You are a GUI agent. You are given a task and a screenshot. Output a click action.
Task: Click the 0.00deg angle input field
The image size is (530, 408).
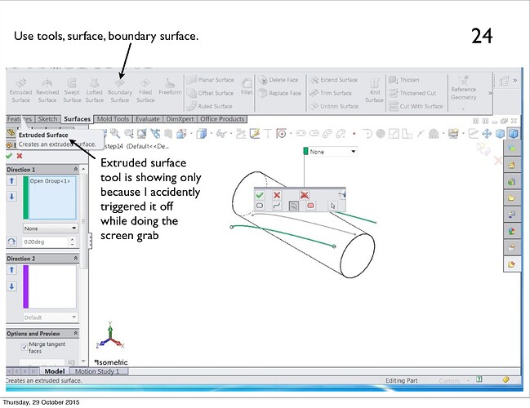click(x=51, y=242)
